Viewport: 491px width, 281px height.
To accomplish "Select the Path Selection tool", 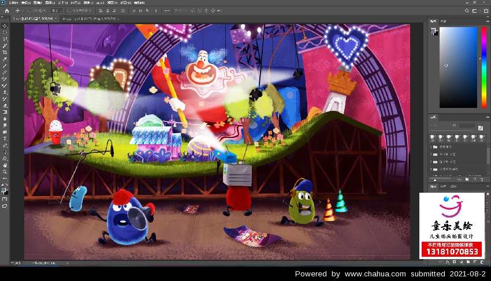I will [5, 152].
